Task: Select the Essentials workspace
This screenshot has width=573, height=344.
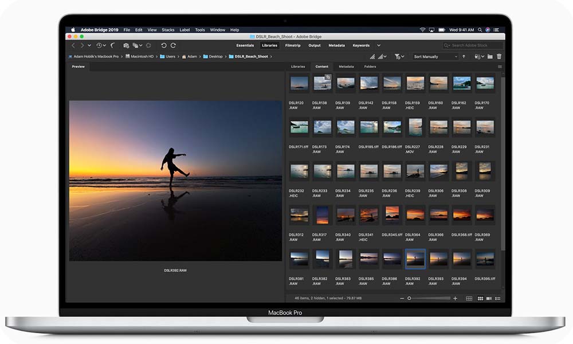Action: click(245, 45)
